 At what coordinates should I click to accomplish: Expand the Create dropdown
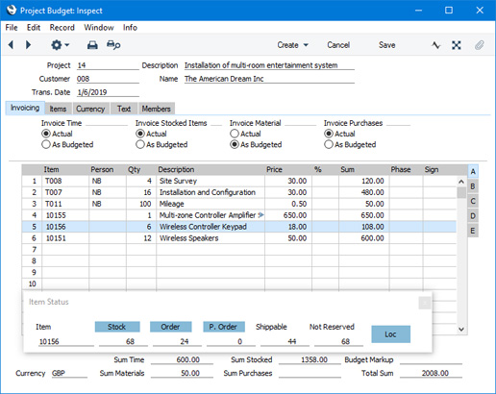click(x=292, y=45)
